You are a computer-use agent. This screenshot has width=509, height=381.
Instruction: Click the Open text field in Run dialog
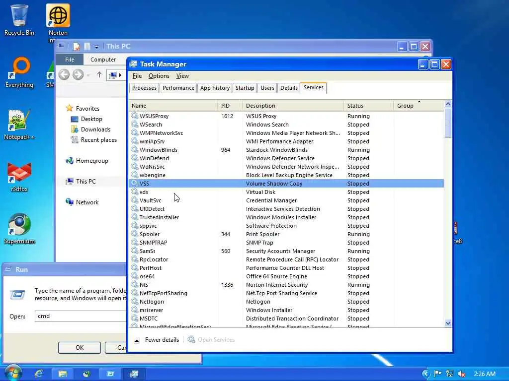pos(81,316)
